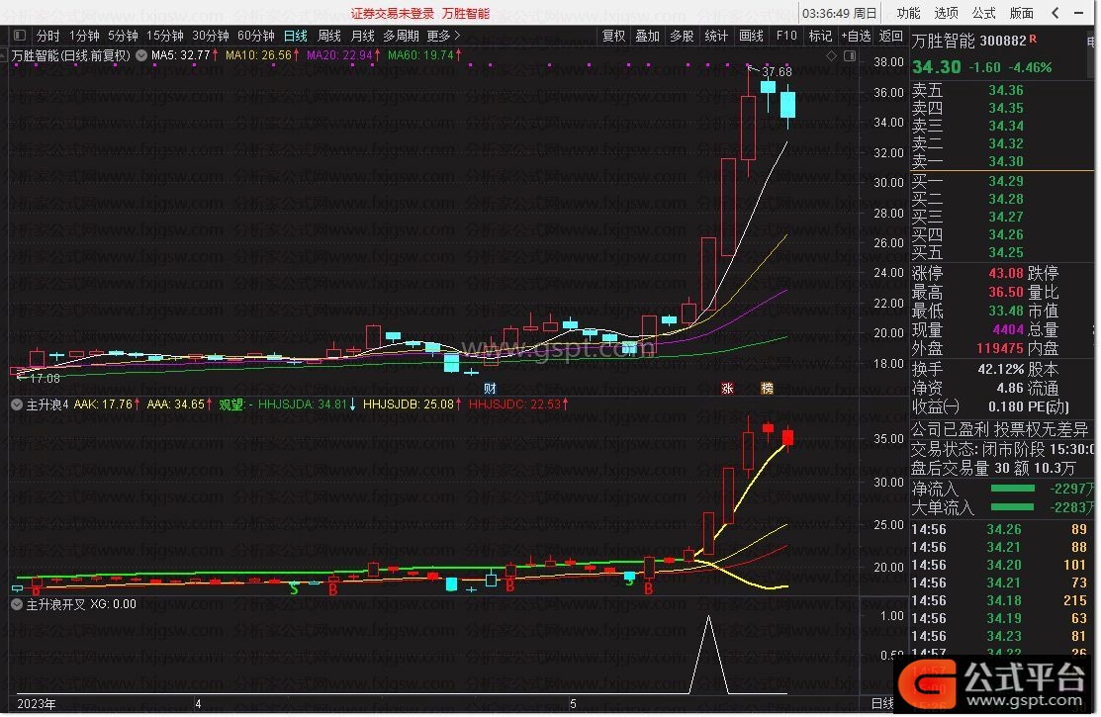Expand the 主升浪开叉 indicator settings circle icon

[16, 604]
